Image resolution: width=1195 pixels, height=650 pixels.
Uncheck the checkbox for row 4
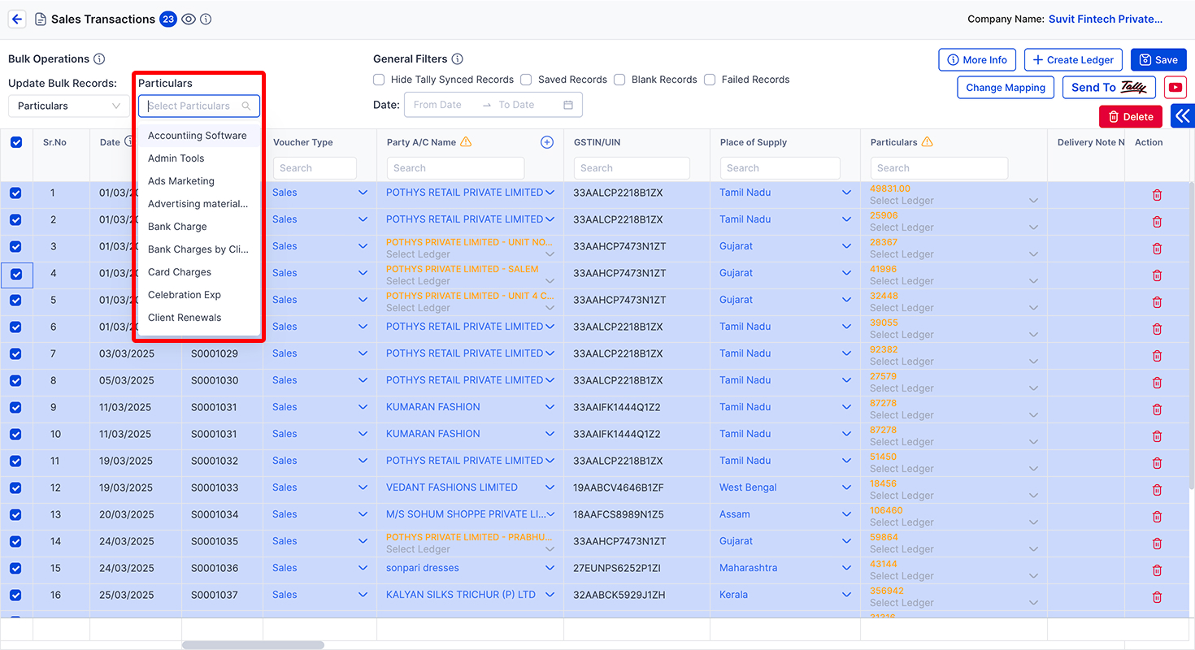(15, 275)
